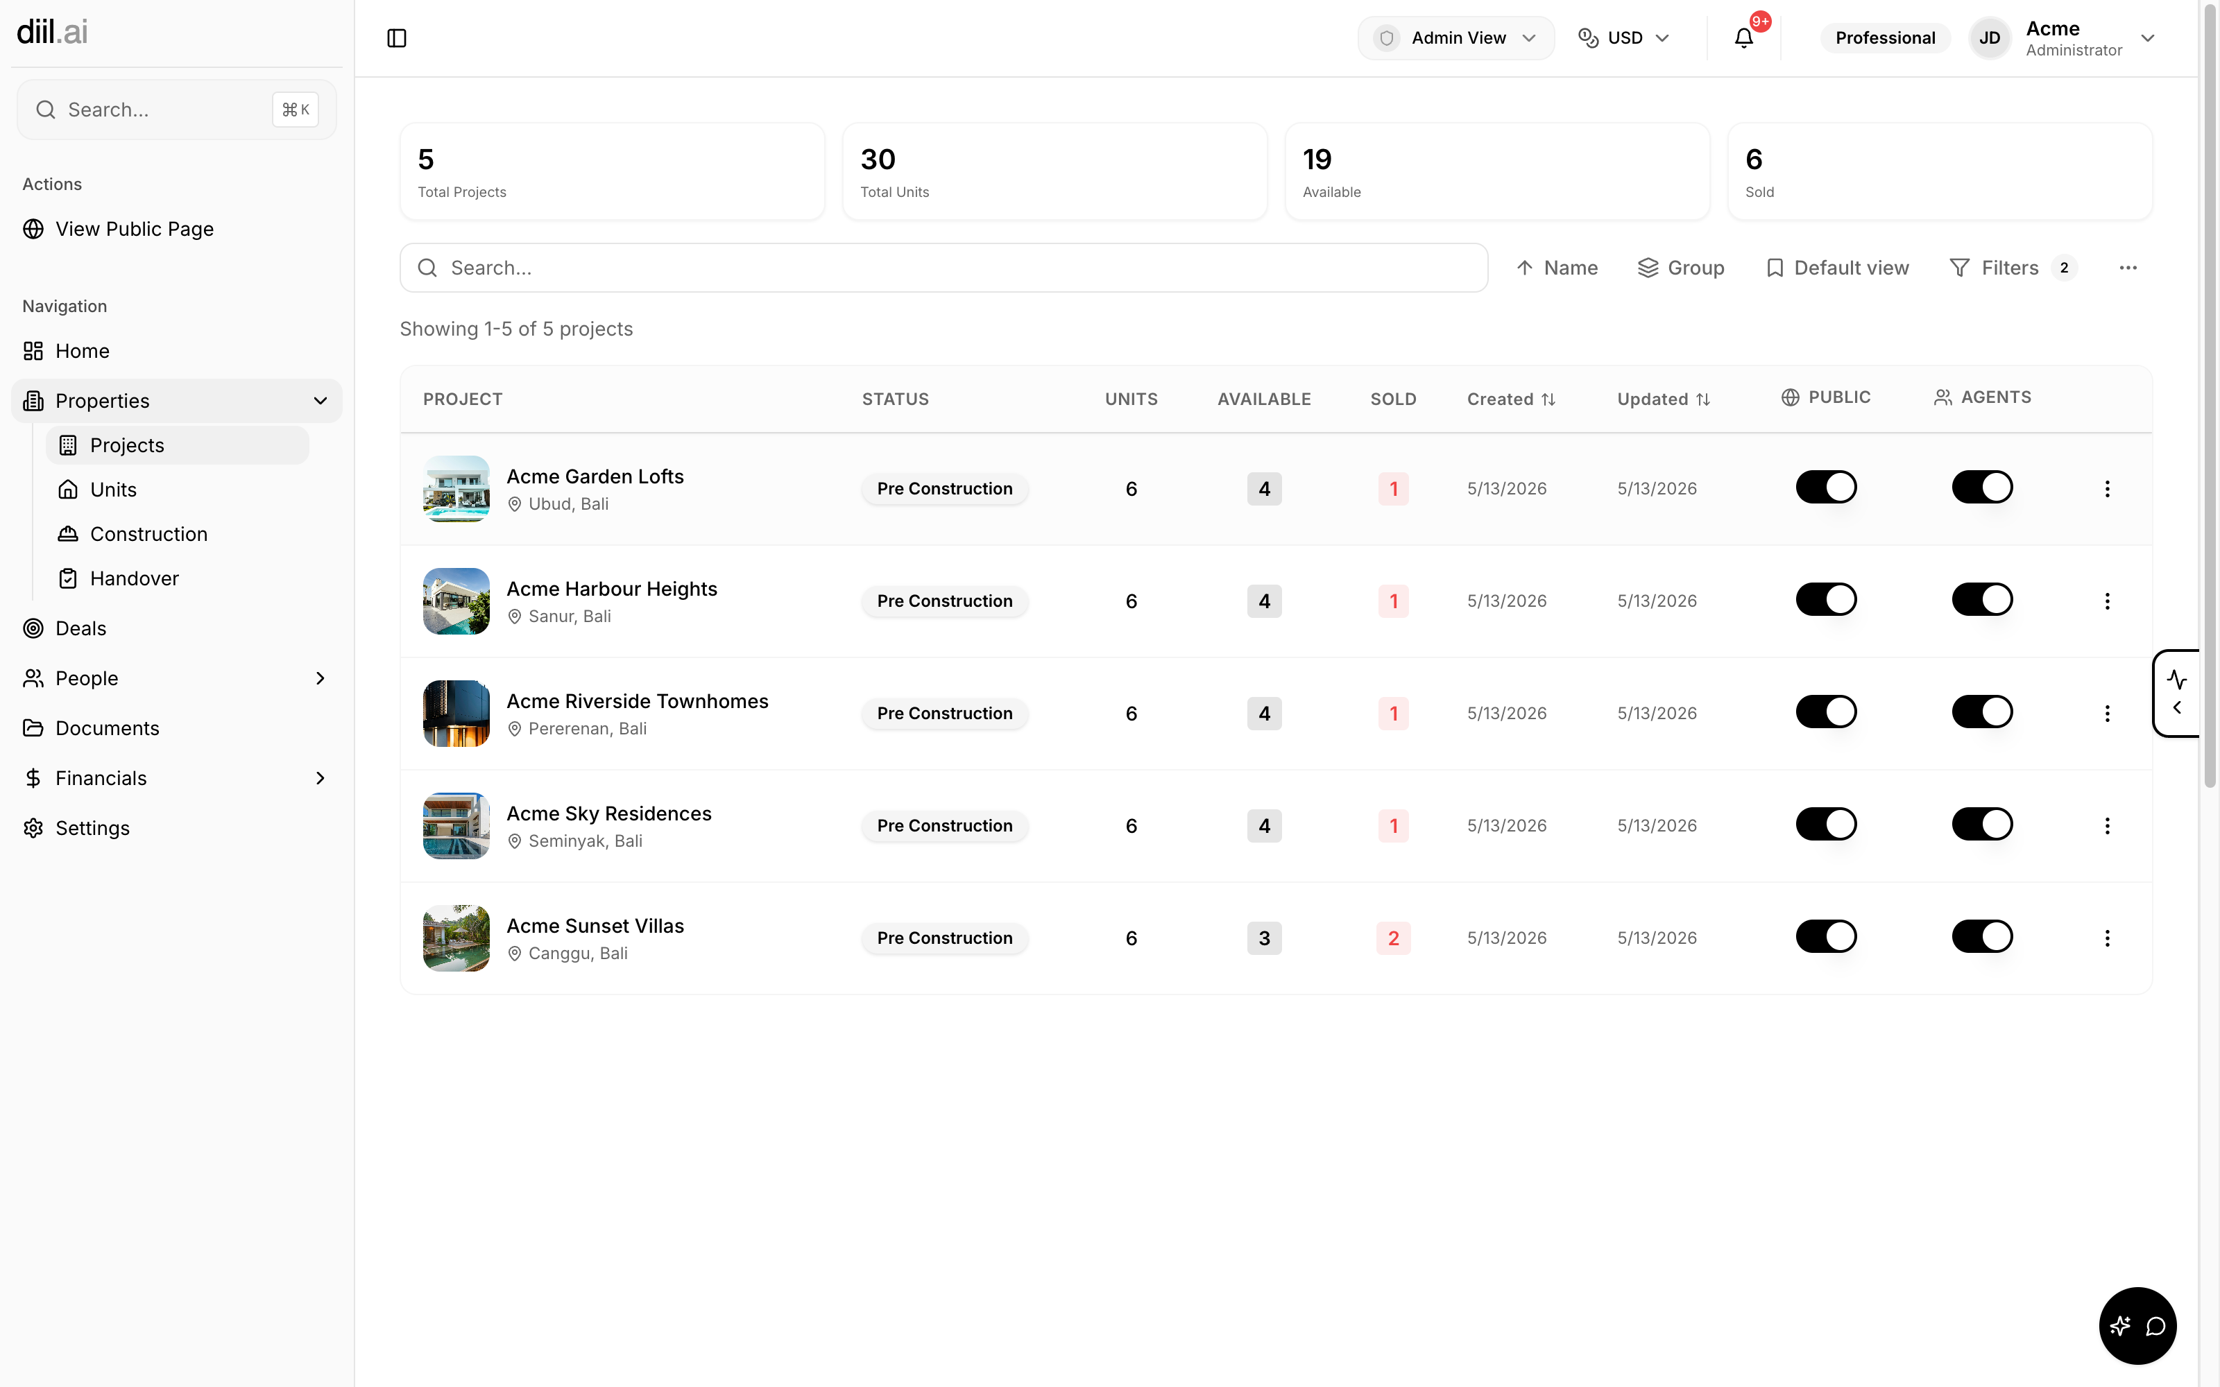Open Units in sidebar
Viewport: 2220px width, 1387px height.
pyautogui.click(x=177, y=489)
